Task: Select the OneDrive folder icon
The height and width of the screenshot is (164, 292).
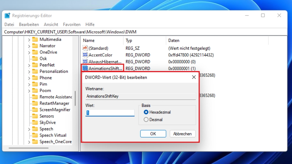Action: pyautogui.click(x=35, y=52)
